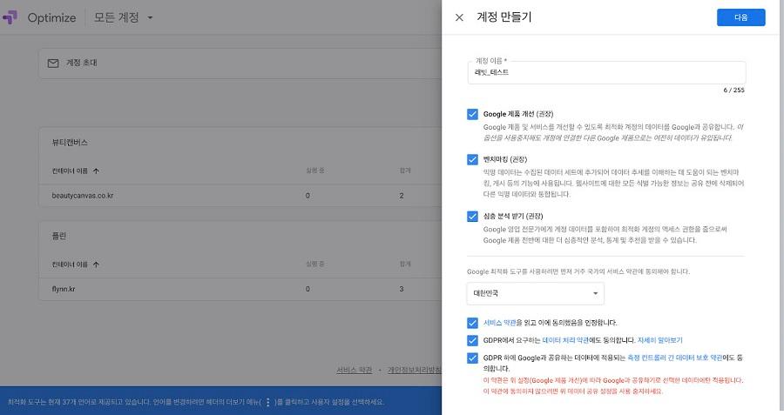Uncheck 심층 분석 받기 (권장) checkbox
This screenshot has width=784, height=415.
click(x=472, y=217)
